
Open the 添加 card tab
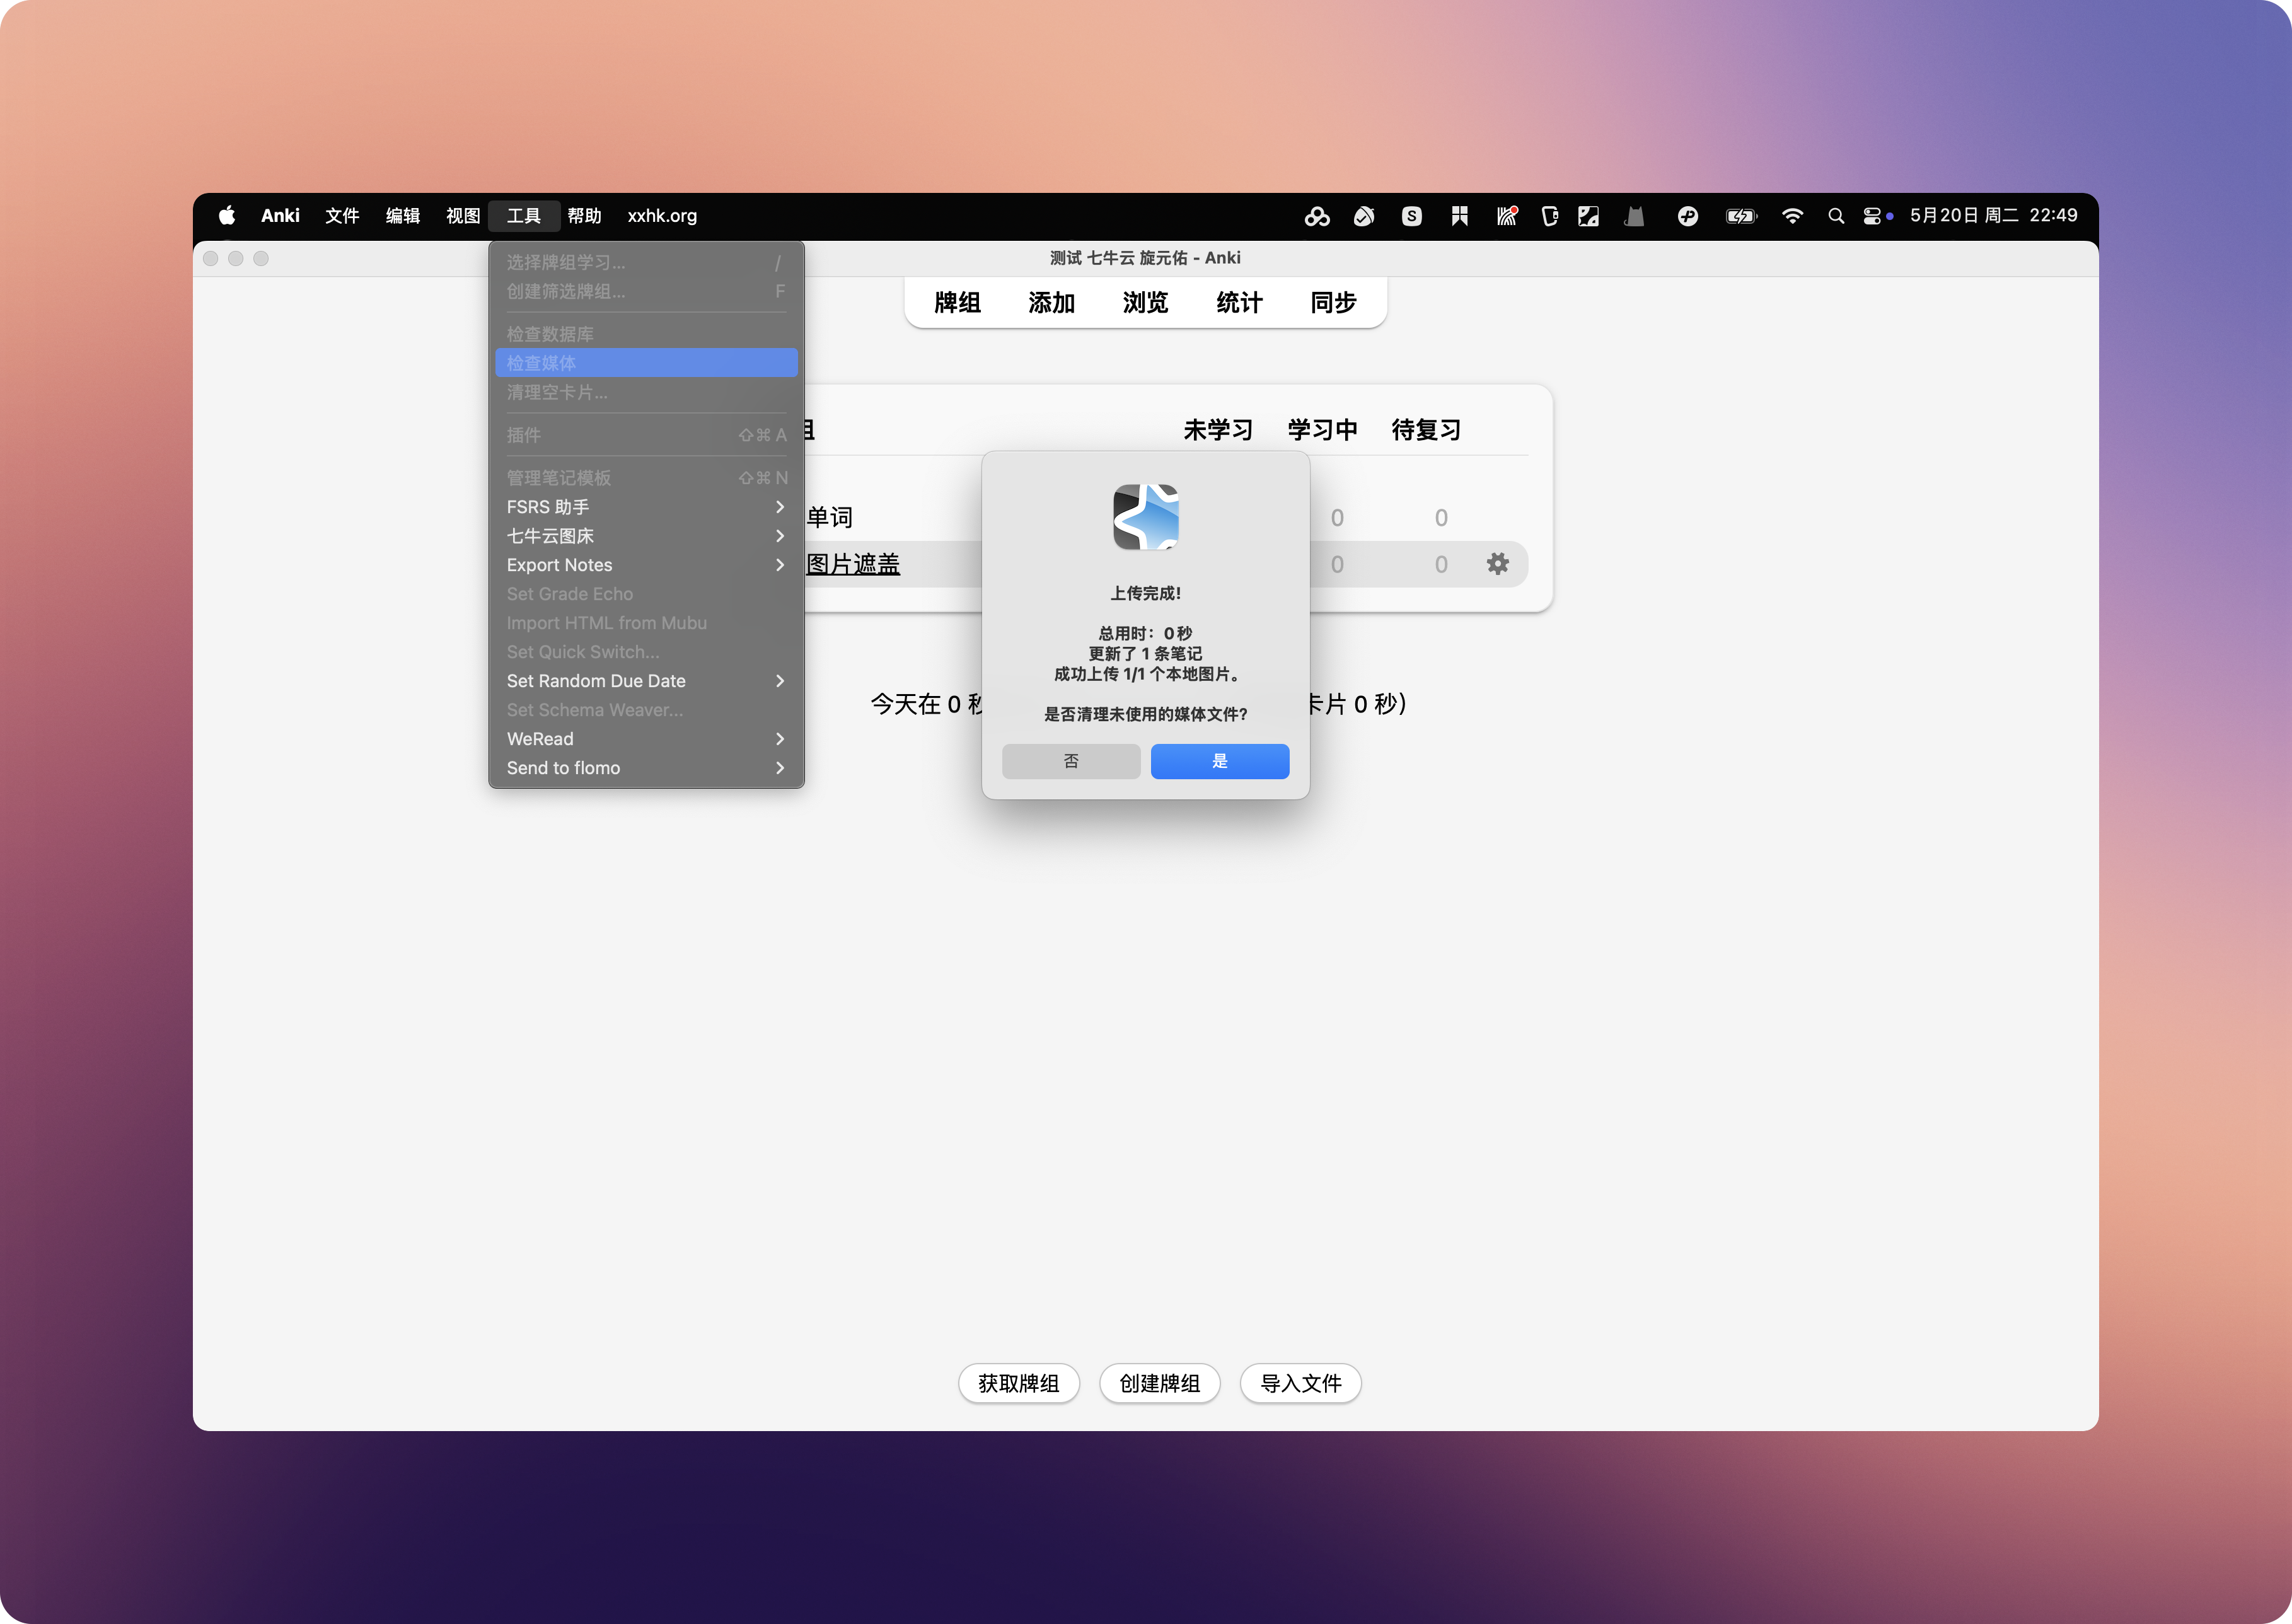point(1051,303)
